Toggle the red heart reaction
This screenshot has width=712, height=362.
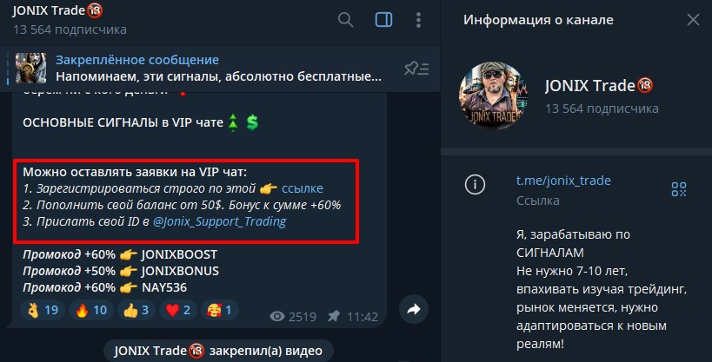coord(178,310)
